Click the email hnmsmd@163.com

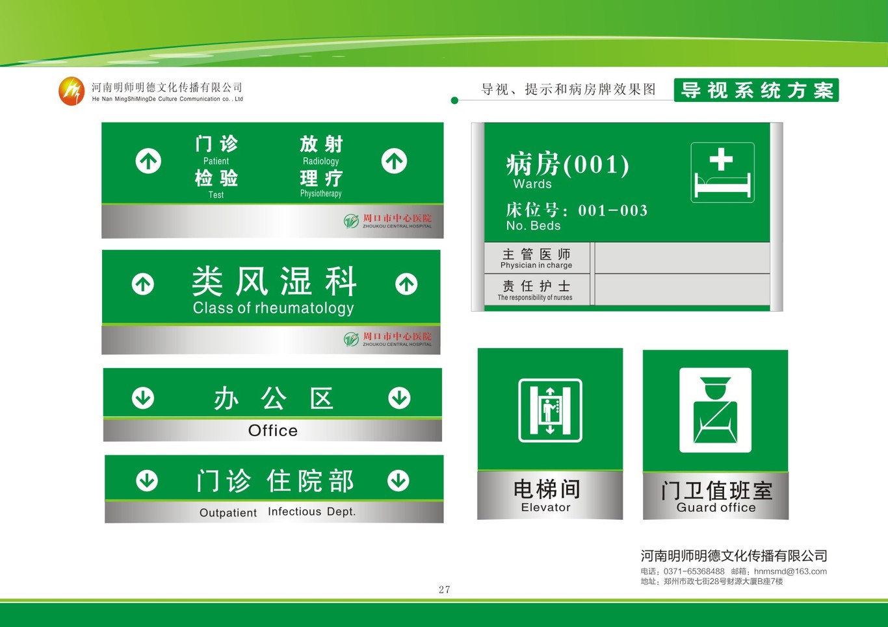(x=790, y=572)
